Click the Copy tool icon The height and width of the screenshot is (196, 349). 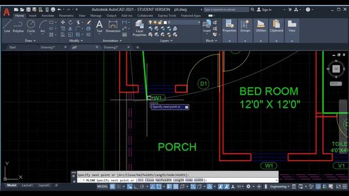pyautogui.click(x=63, y=28)
